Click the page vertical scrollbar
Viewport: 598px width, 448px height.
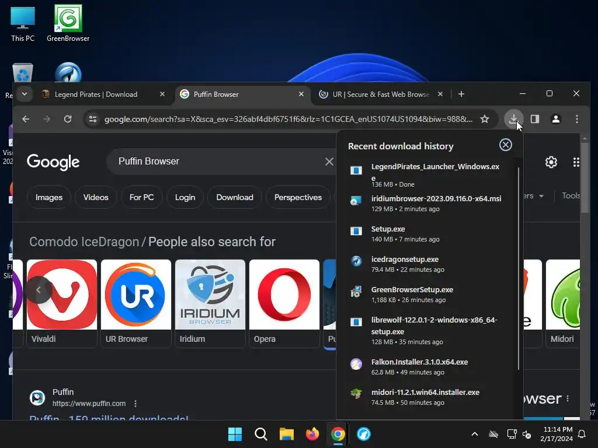coord(584,179)
